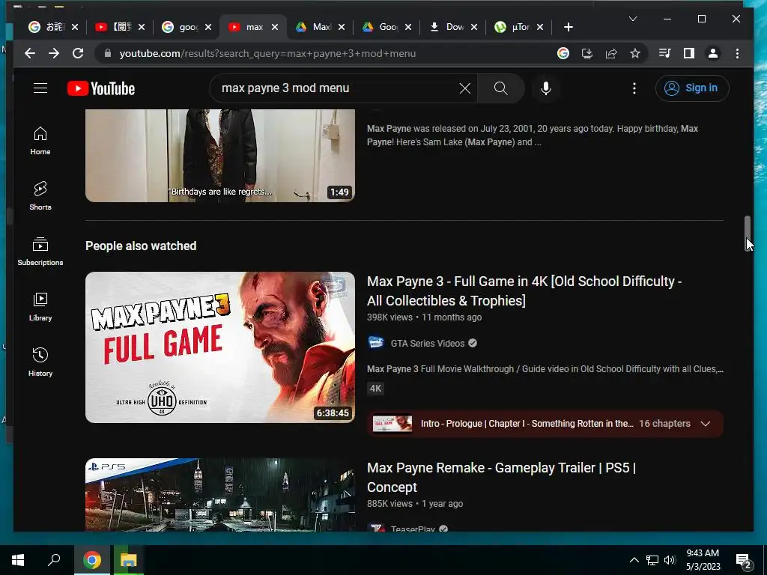Click the address bar URL
This screenshot has height=575, width=767.
point(267,53)
